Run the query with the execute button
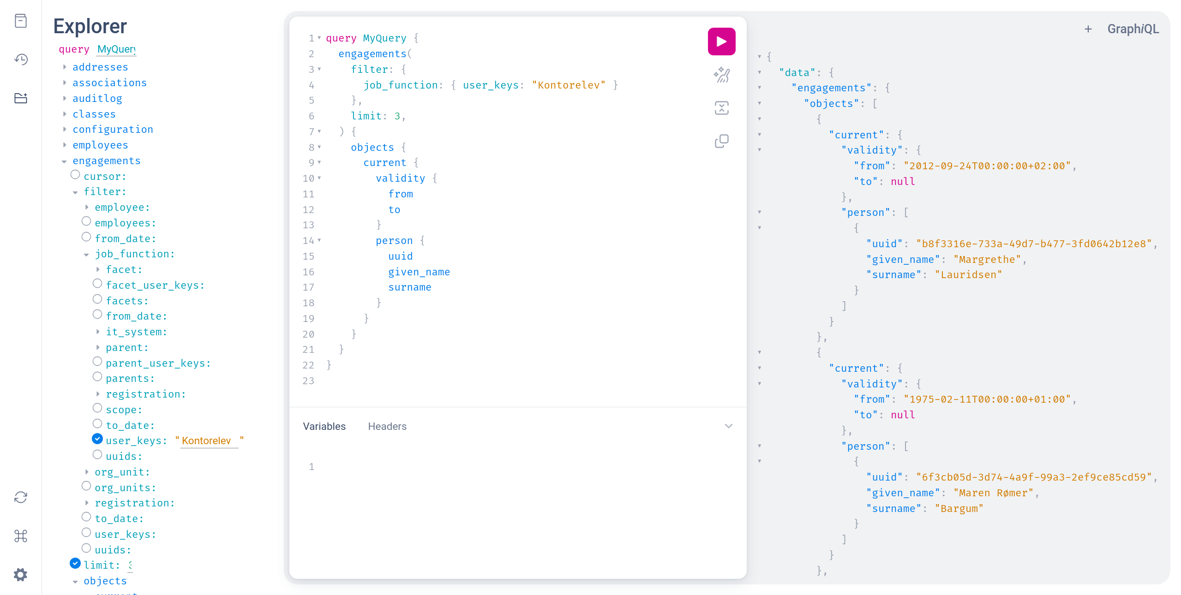This screenshot has height=595, width=1181. tap(721, 42)
